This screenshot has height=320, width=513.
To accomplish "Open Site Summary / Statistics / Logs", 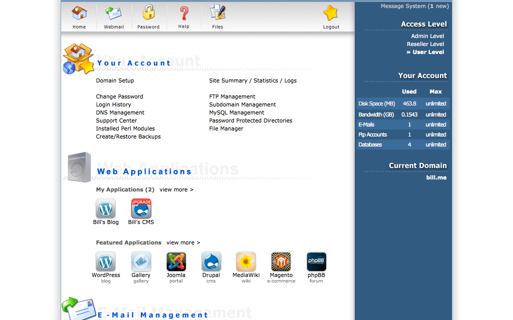I will (x=253, y=80).
